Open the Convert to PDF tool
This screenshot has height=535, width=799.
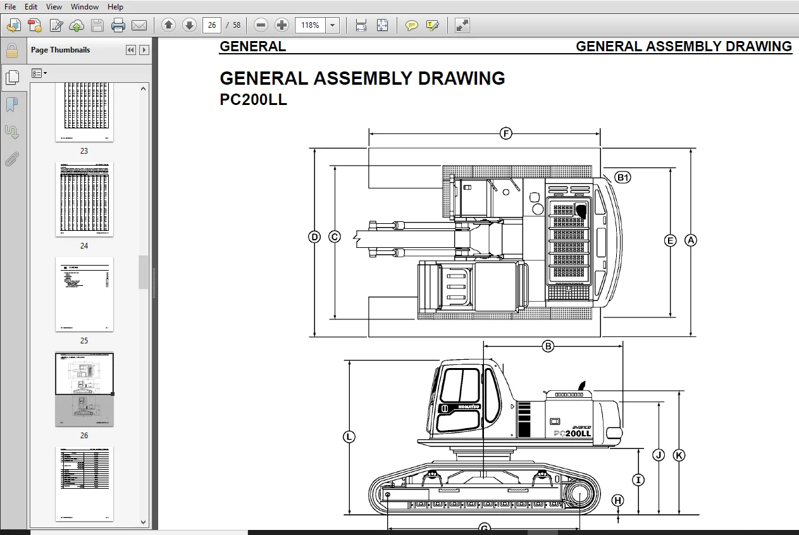[x=35, y=25]
